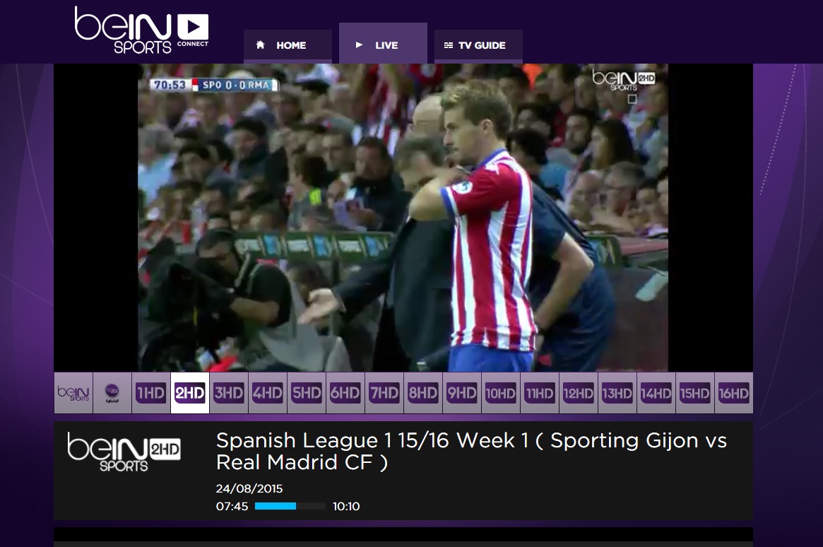Viewport: 823px width, 547px height.
Task: Open the HOME tab
Action: coord(288,46)
